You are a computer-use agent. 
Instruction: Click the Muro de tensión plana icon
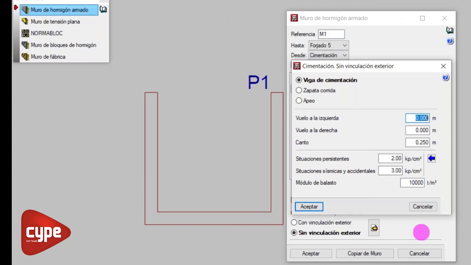pyautogui.click(x=25, y=22)
